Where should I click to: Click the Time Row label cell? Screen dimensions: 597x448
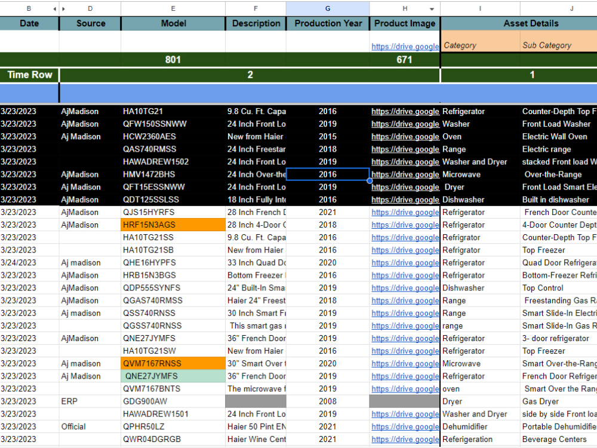pyautogui.click(x=30, y=75)
